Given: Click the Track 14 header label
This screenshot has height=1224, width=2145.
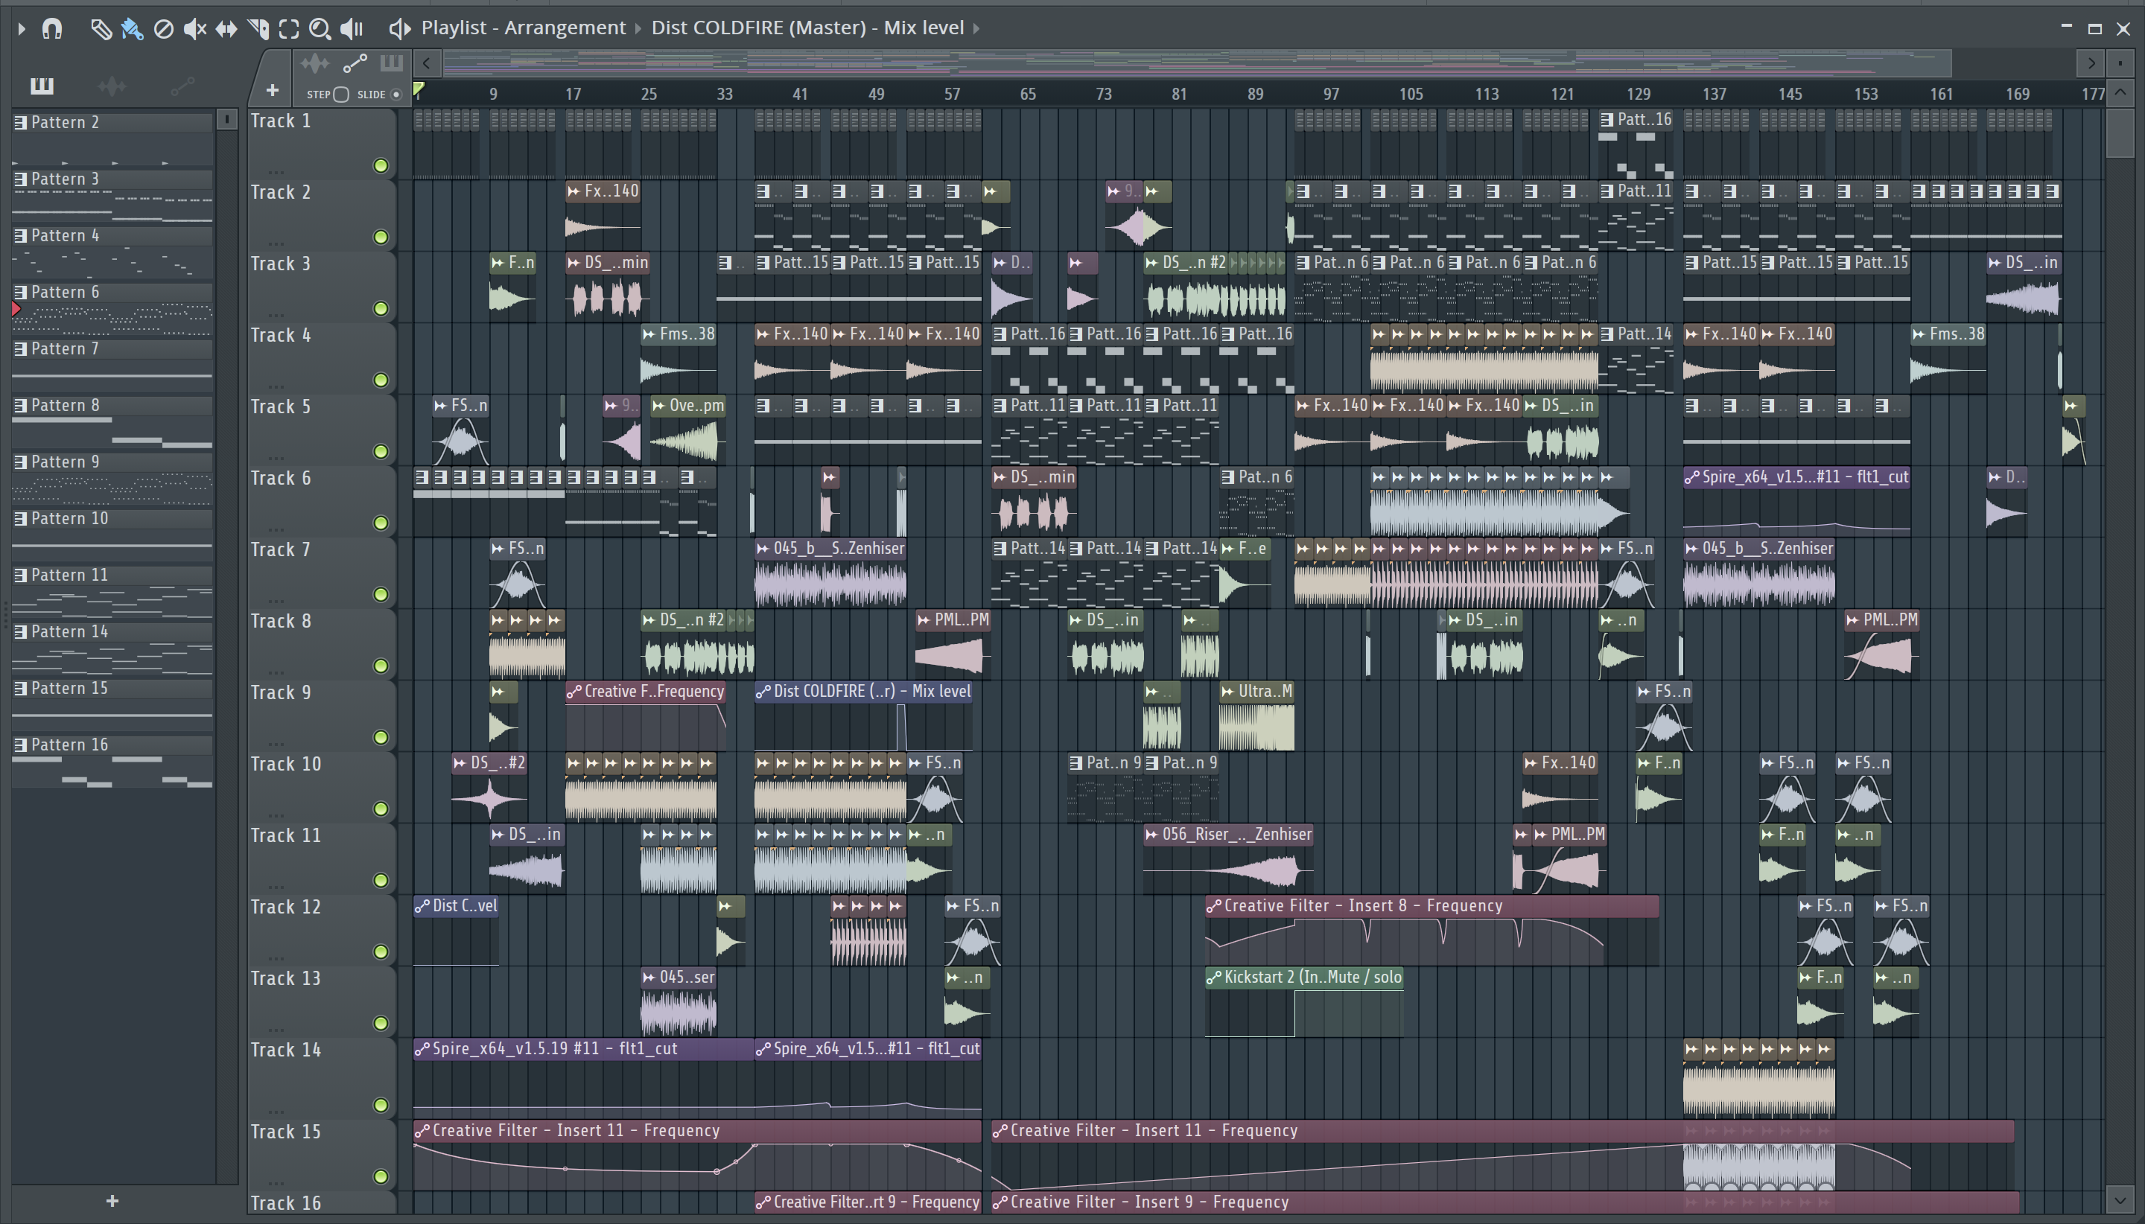Looking at the screenshot, I should (286, 1050).
